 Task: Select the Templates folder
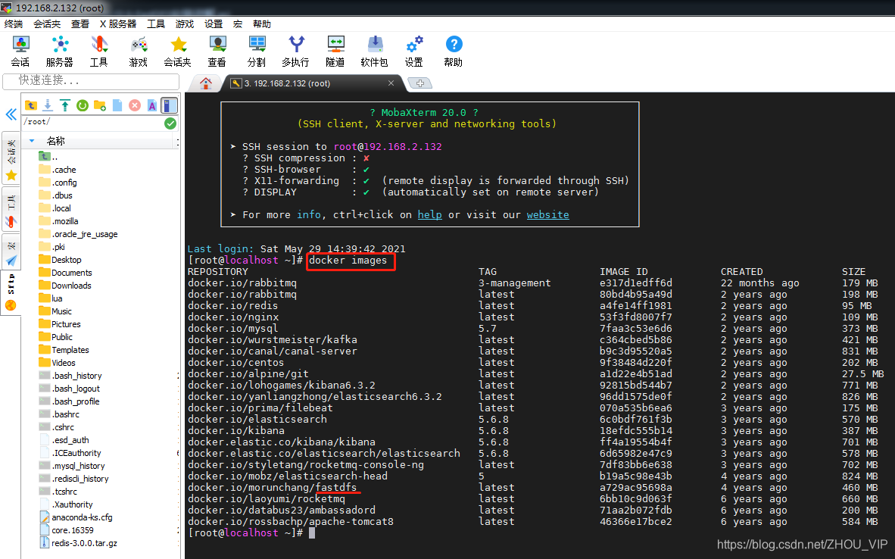(64, 350)
